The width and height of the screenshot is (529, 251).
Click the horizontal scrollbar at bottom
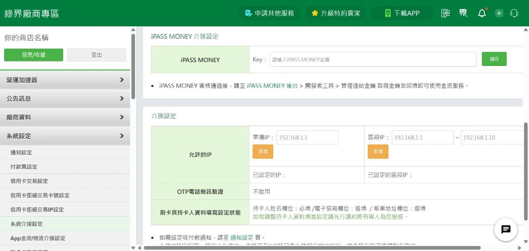[x=312, y=248]
